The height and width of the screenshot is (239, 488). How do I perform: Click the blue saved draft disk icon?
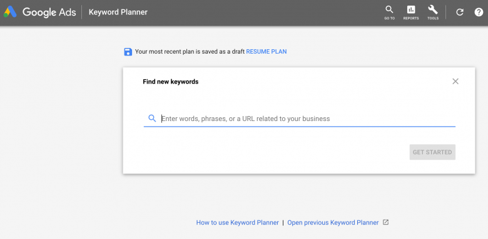pyautogui.click(x=128, y=52)
